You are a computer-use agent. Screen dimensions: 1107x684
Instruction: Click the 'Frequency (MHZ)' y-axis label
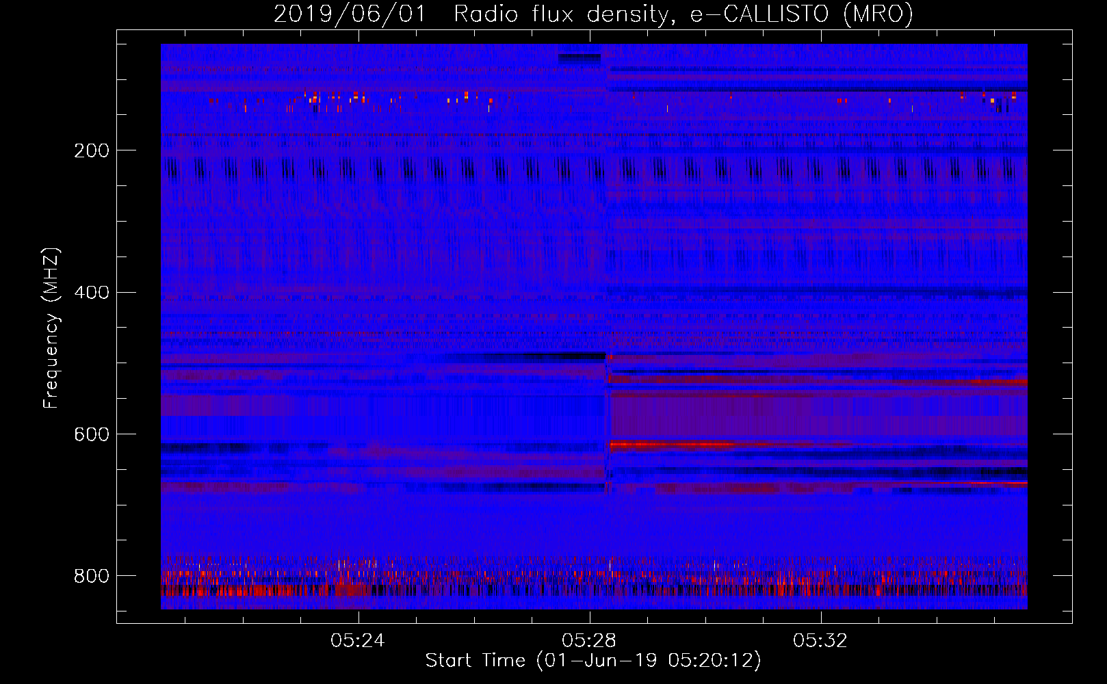(51, 328)
